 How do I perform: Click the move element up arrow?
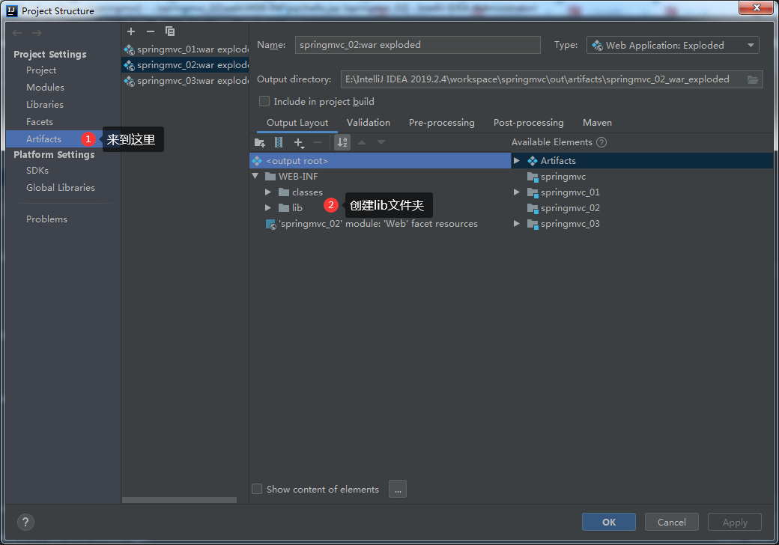coord(363,142)
